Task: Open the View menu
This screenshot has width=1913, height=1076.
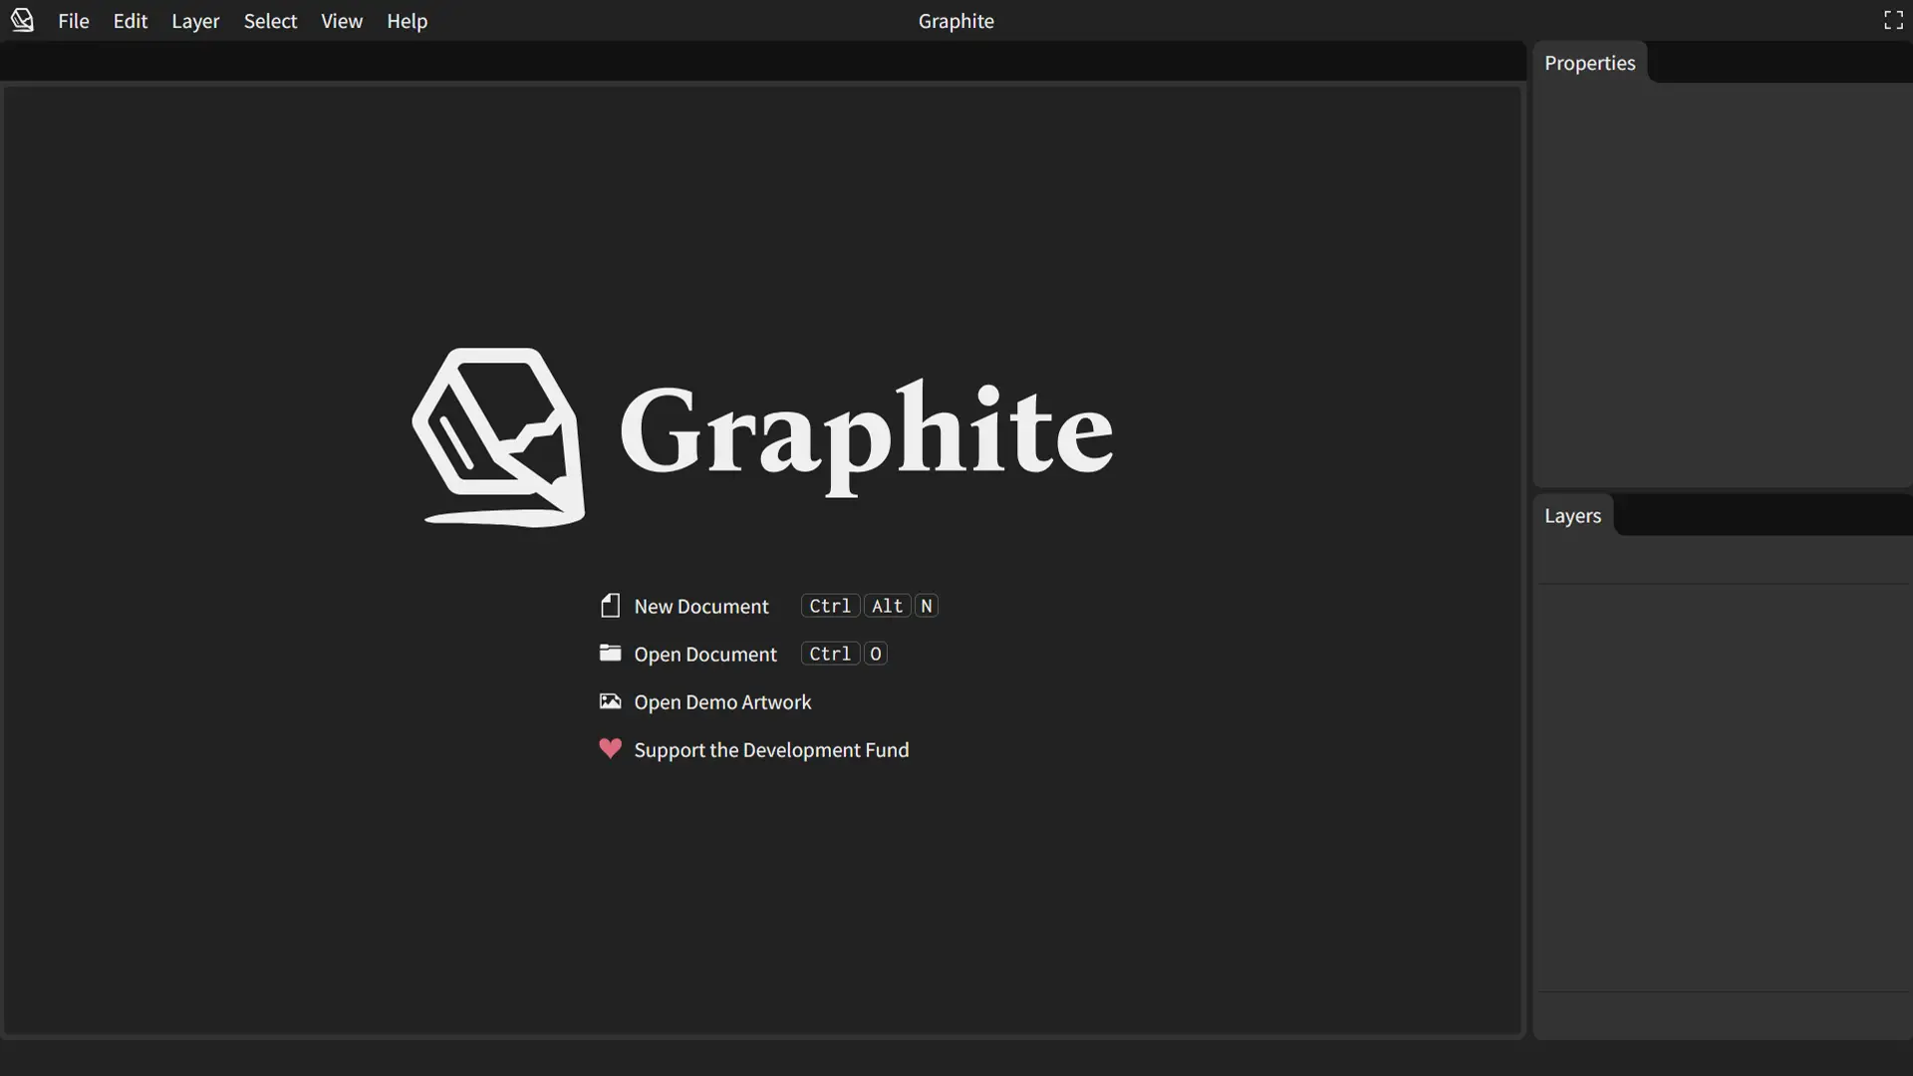Action: coord(342,21)
